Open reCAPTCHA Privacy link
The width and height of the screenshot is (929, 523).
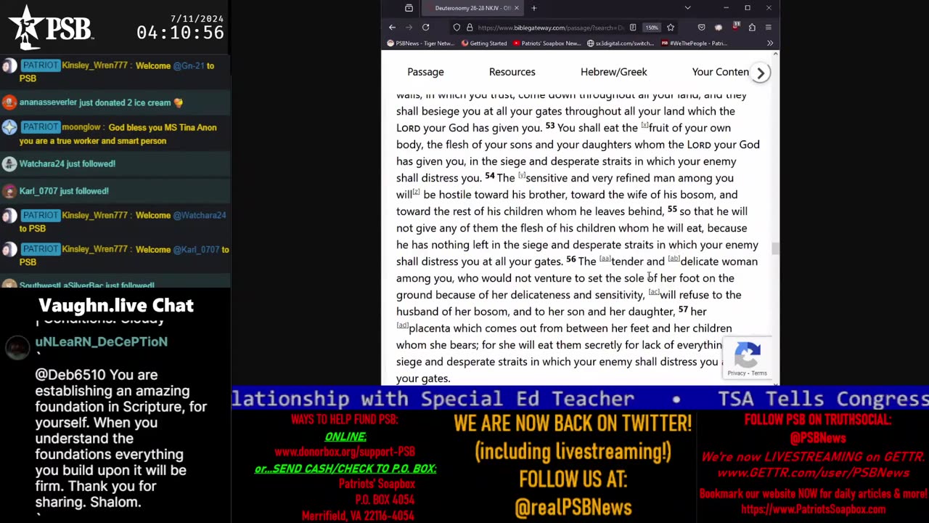pyautogui.click(x=737, y=373)
